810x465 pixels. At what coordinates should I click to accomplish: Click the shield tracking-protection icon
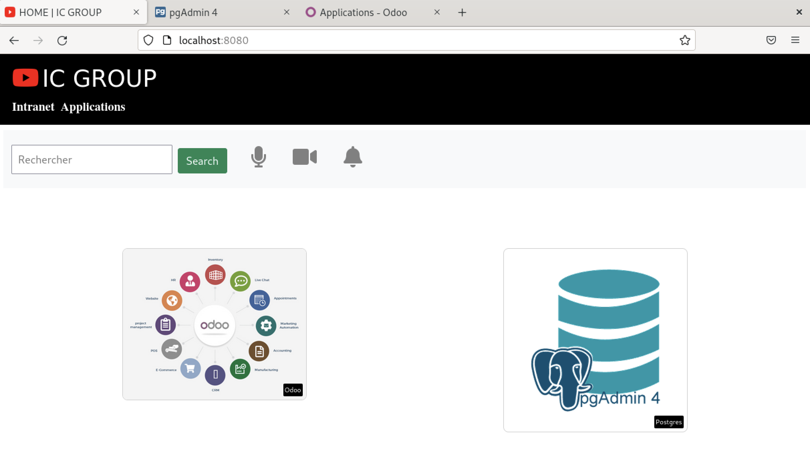pyautogui.click(x=148, y=40)
